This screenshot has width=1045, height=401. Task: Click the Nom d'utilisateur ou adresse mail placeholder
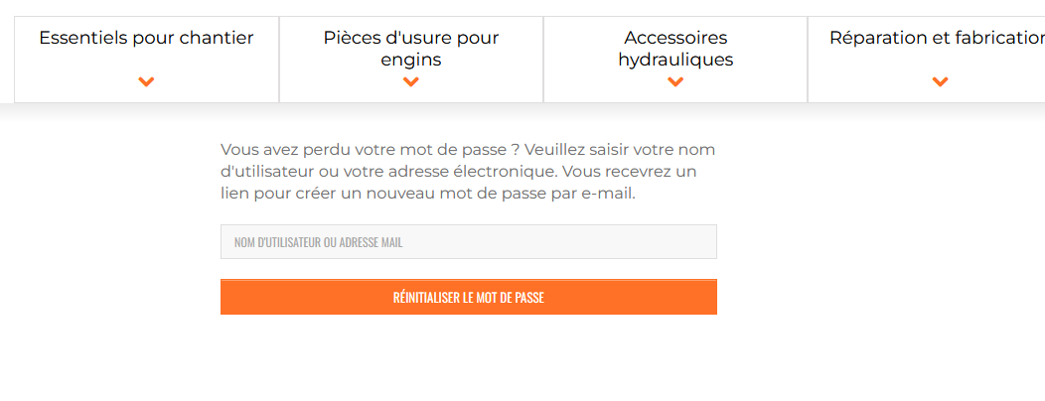click(x=318, y=242)
